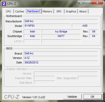The height and width of the screenshot is (102, 105).
Task: Close the CPU-Z window
Action: [x=97, y=3]
